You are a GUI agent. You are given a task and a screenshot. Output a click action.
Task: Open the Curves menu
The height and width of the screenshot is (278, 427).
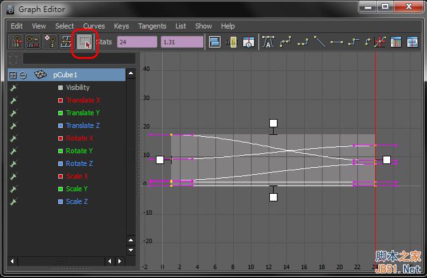94,26
